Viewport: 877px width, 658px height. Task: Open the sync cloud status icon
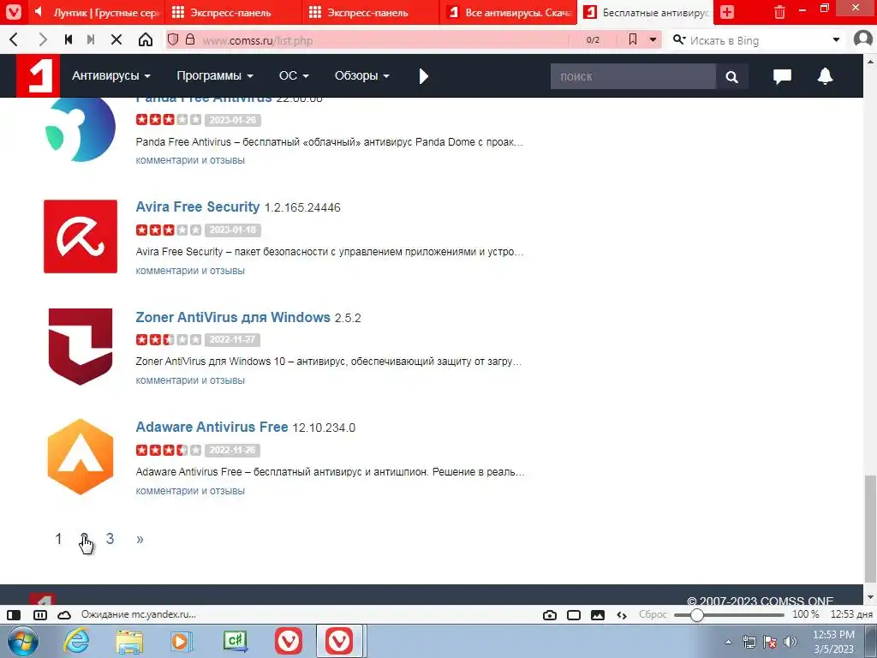click(64, 615)
